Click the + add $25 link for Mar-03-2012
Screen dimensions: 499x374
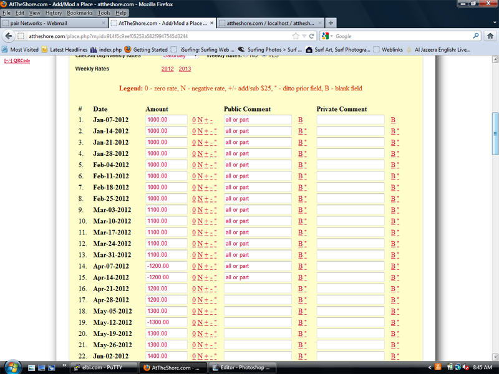click(206, 210)
